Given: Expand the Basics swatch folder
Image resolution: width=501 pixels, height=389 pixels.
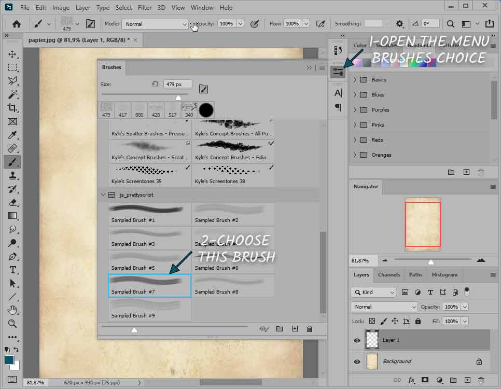Looking at the screenshot, I should (x=355, y=79).
